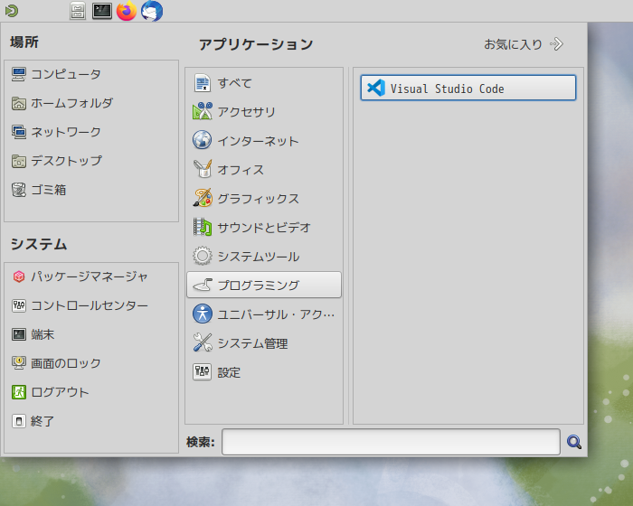Select the 設定 category

pyautogui.click(x=264, y=372)
